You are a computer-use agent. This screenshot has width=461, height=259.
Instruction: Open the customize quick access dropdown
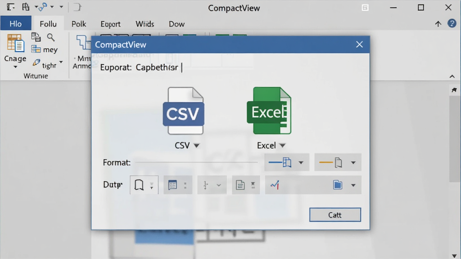[x=61, y=7]
